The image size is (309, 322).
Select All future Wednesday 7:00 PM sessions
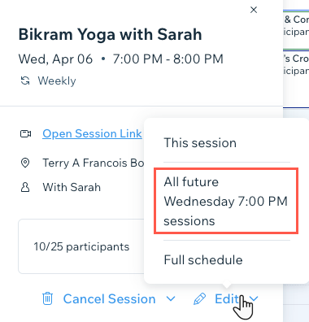[x=226, y=201]
